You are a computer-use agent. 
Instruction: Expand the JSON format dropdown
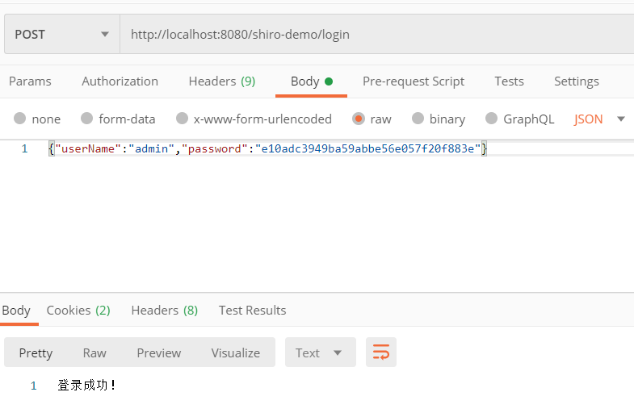click(599, 119)
